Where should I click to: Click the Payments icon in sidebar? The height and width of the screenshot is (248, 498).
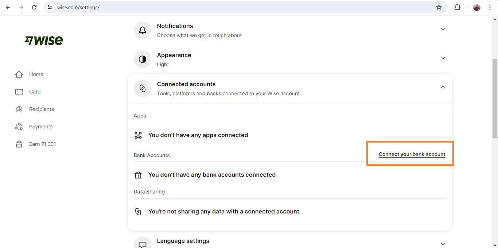[19, 127]
